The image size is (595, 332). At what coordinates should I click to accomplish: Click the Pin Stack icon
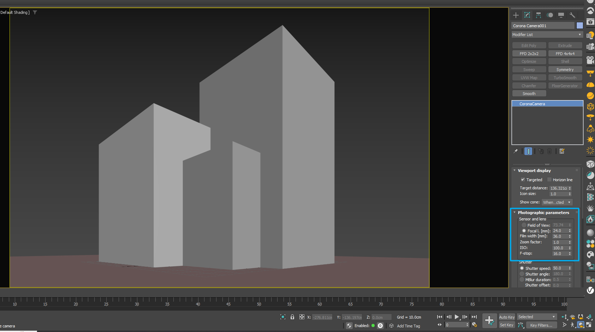pos(516,151)
